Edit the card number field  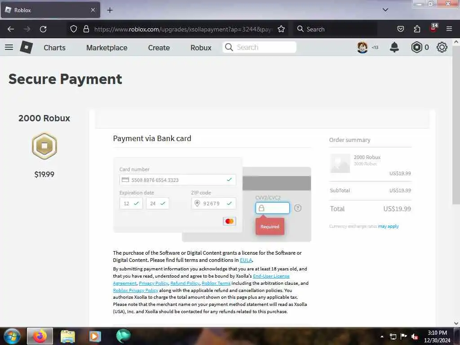click(178, 180)
